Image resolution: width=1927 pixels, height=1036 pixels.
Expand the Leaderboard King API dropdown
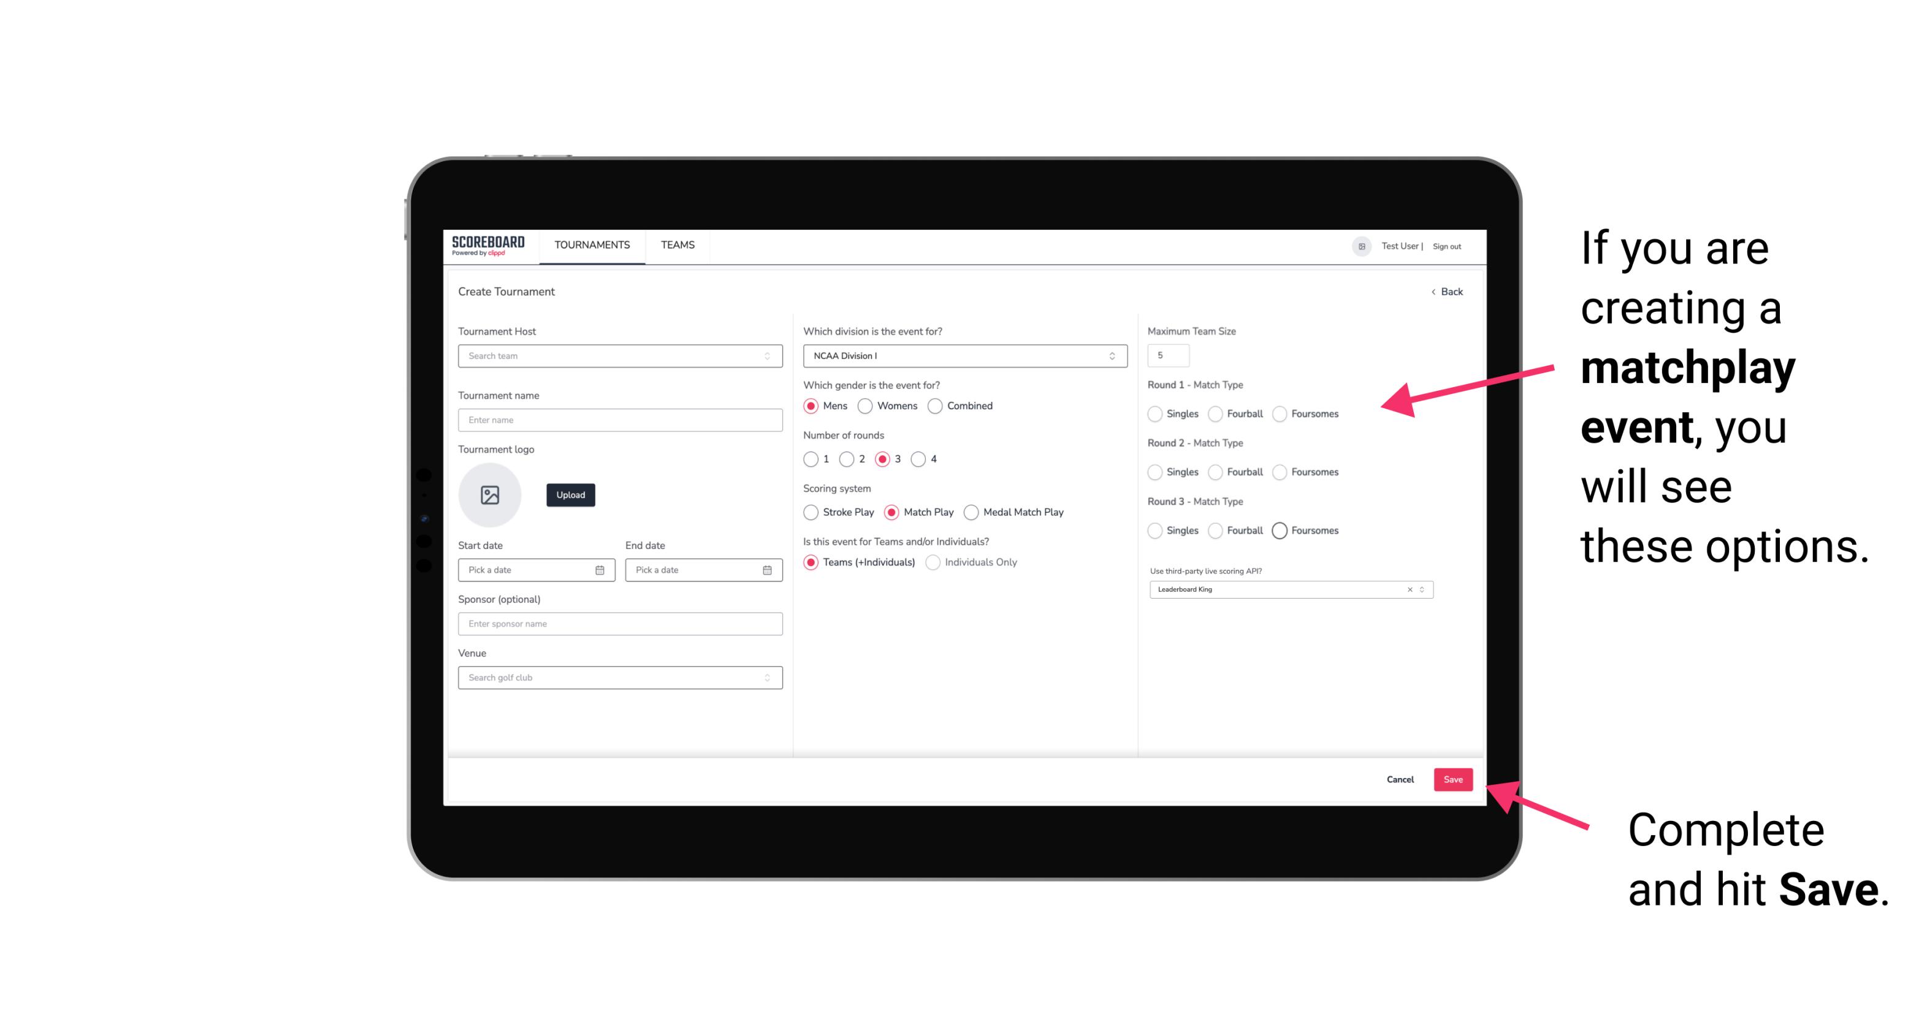click(x=1421, y=588)
